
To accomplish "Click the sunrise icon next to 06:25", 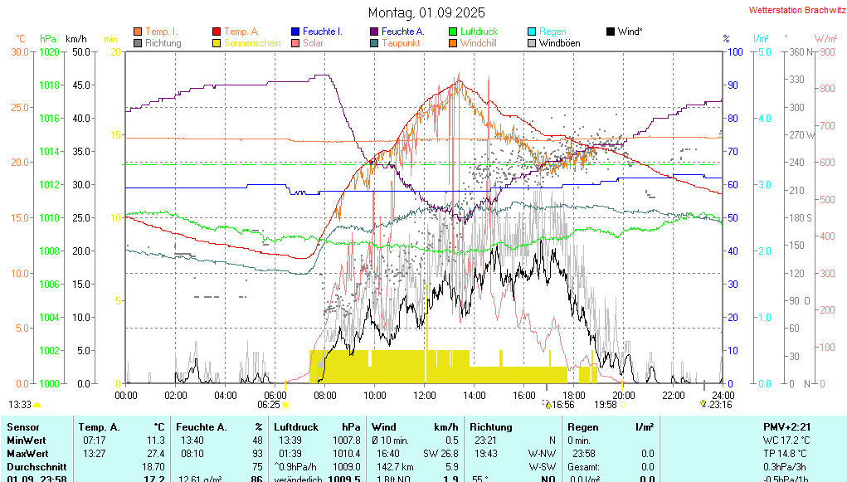I will click(285, 405).
